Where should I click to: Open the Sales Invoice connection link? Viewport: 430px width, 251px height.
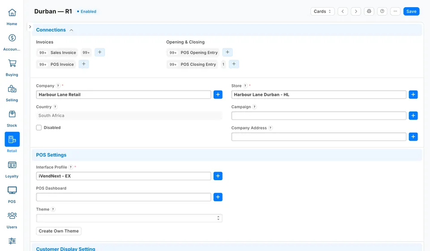[x=63, y=52]
